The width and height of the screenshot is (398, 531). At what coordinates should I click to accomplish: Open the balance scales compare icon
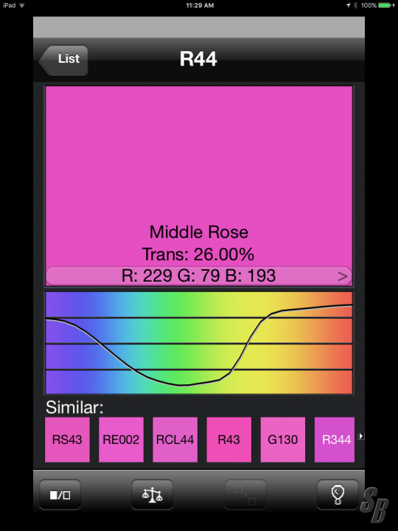coord(153,494)
